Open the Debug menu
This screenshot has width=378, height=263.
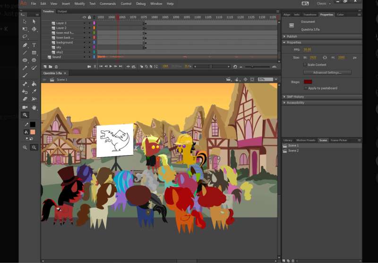click(x=141, y=4)
